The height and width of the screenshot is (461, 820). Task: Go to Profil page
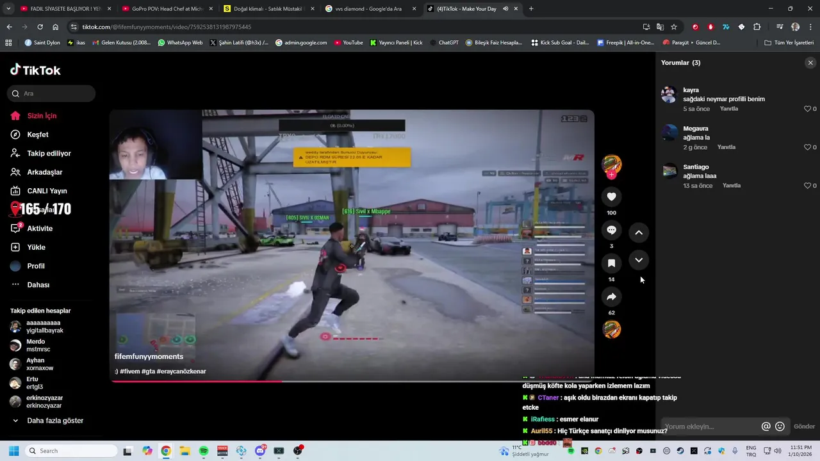point(36,266)
